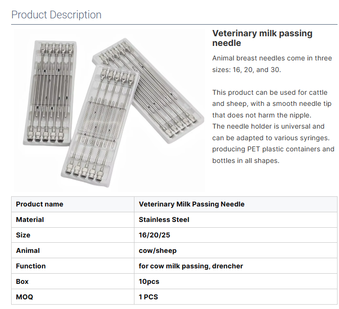
Task: Select the "Veterinary Milk Passing Needle" table value cell
Action: tap(192, 204)
